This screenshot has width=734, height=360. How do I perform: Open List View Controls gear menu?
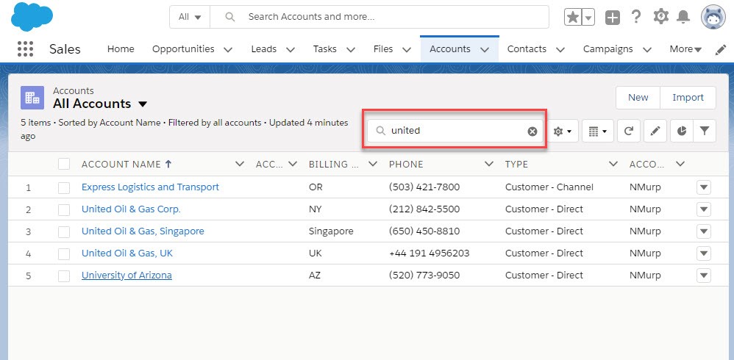tap(563, 132)
